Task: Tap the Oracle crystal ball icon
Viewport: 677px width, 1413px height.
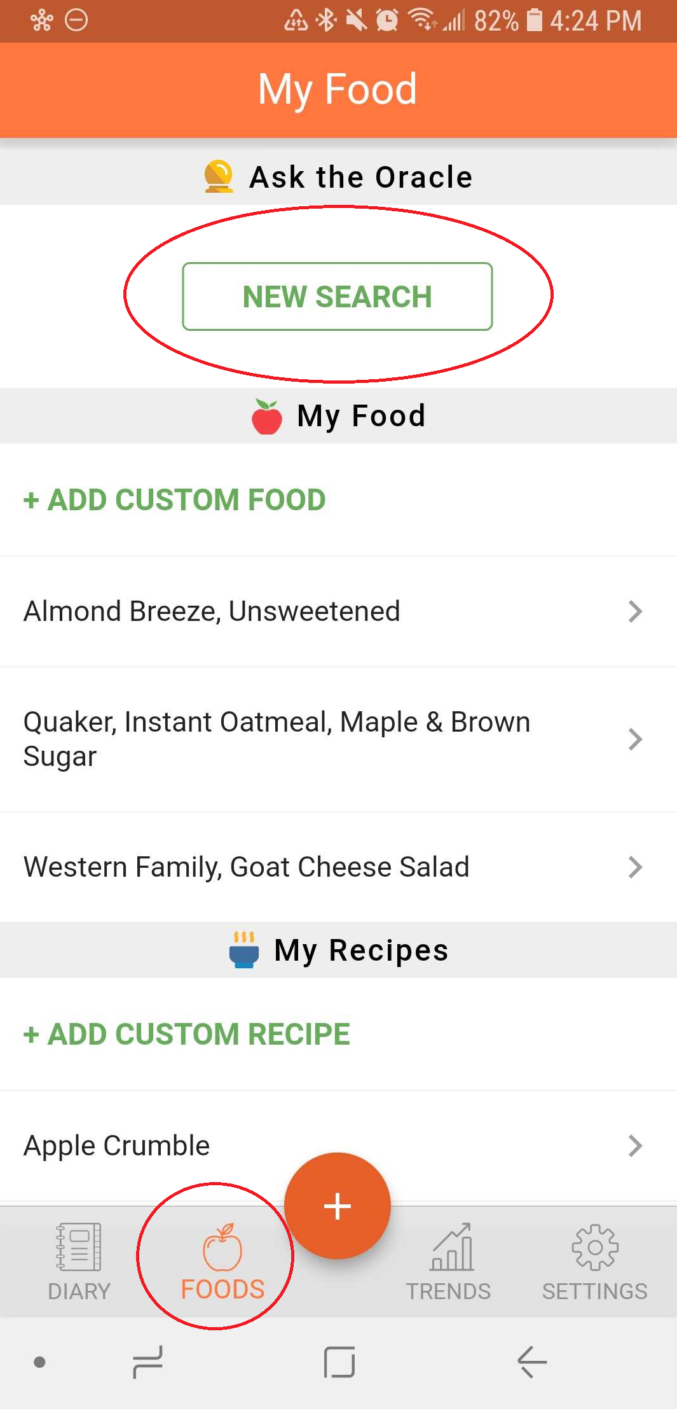Action: 219,176
